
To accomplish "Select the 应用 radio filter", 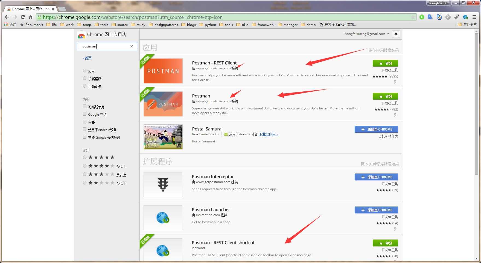I will [x=84, y=71].
